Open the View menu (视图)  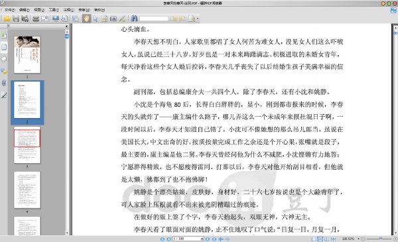39,10
